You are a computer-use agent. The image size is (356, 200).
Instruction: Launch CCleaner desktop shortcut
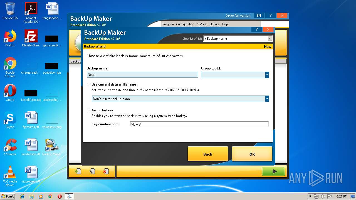coord(10,147)
